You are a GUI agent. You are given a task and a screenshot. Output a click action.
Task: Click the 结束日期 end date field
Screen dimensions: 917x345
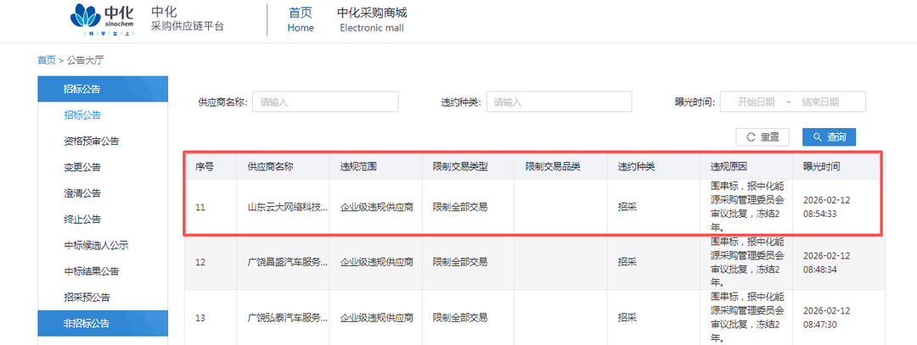820,102
